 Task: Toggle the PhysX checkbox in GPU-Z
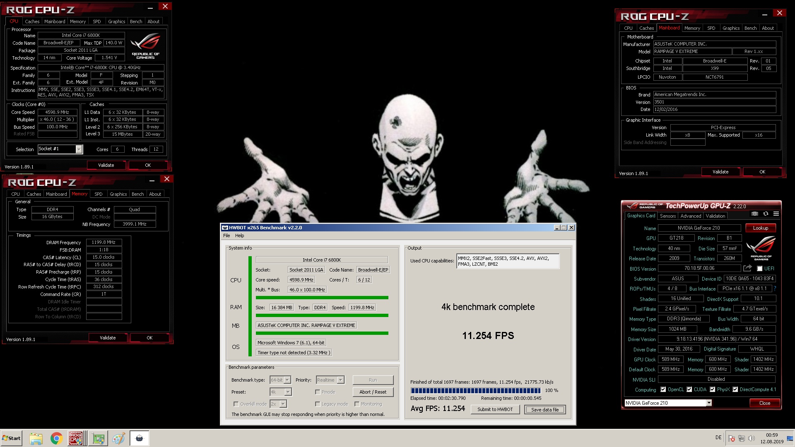click(713, 389)
